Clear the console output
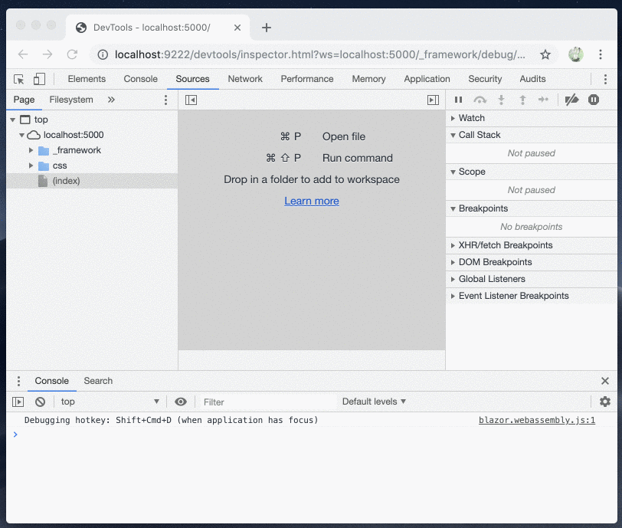The height and width of the screenshot is (528, 622). [x=40, y=402]
